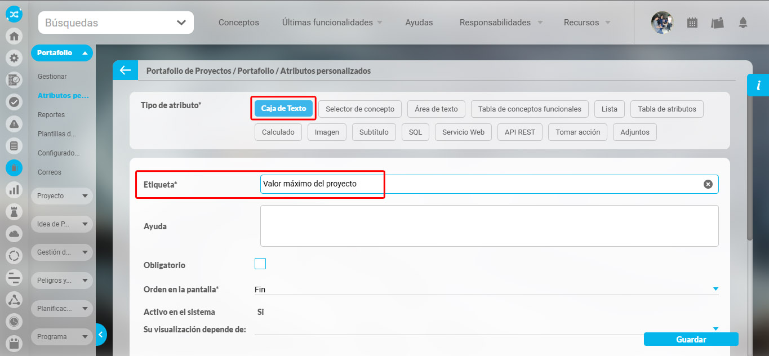The width and height of the screenshot is (769, 356).
Task: Open the calendar icon in top bar
Action: (692, 23)
